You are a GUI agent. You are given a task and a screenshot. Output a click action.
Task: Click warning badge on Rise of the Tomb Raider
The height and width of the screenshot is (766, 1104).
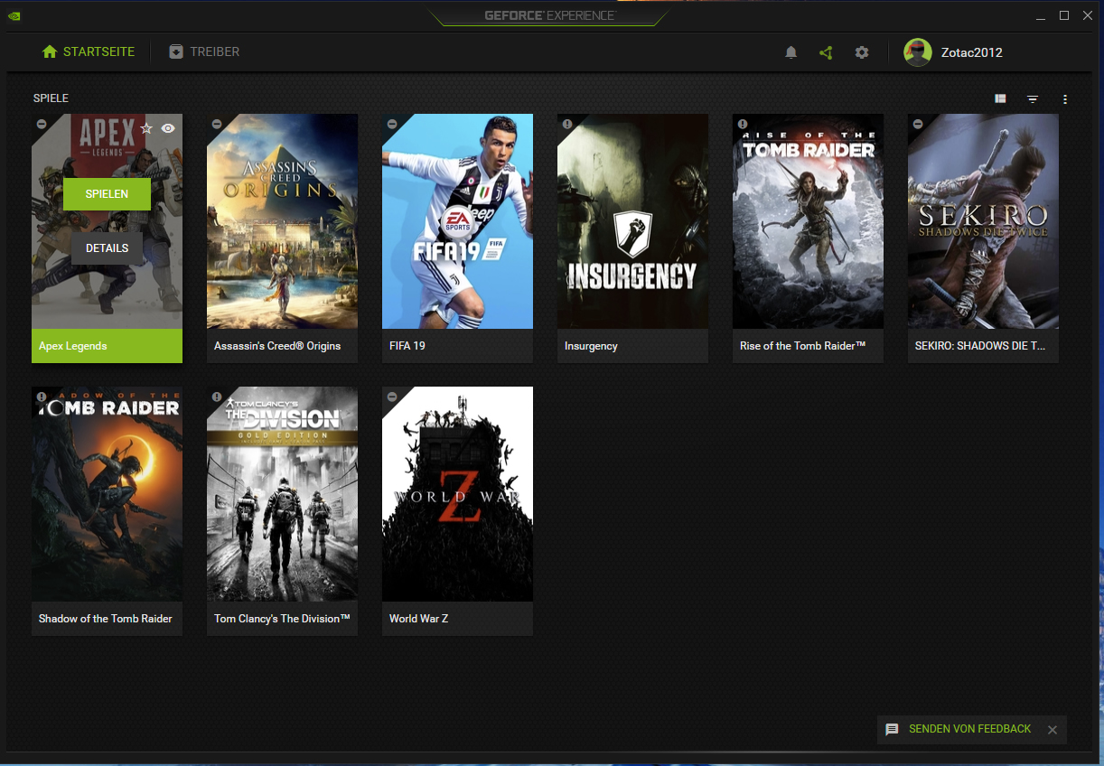click(743, 124)
